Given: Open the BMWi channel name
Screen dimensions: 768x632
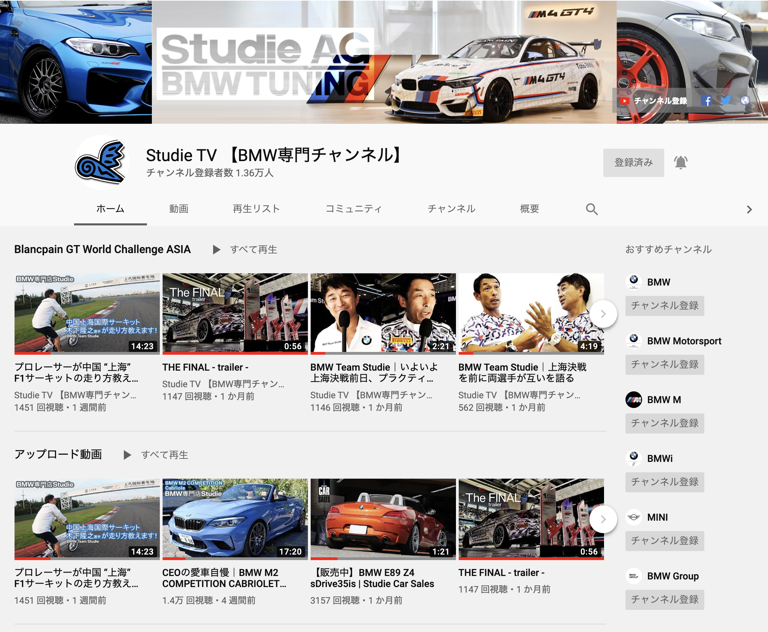Looking at the screenshot, I should [660, 459].
